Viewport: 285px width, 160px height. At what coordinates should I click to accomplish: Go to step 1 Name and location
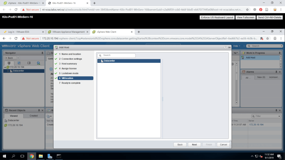[x=71, y=54]
